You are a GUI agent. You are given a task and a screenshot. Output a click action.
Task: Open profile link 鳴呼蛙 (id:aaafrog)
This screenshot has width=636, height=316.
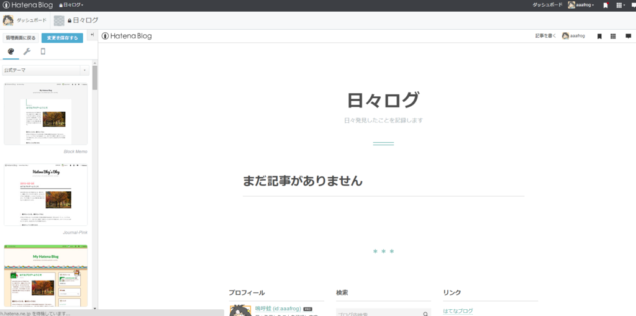[x=278, y=309]
